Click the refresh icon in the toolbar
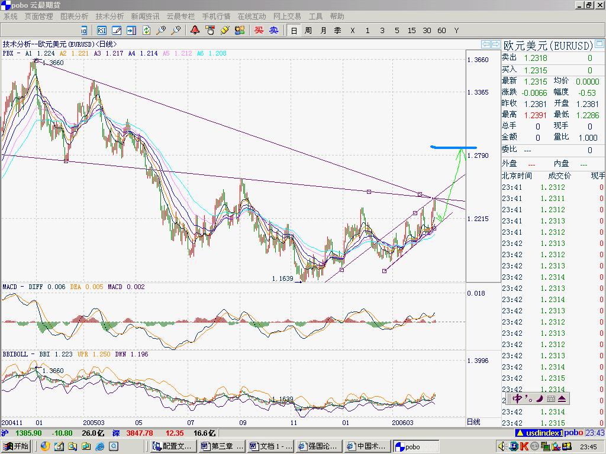606x454 pixels. 146,30
